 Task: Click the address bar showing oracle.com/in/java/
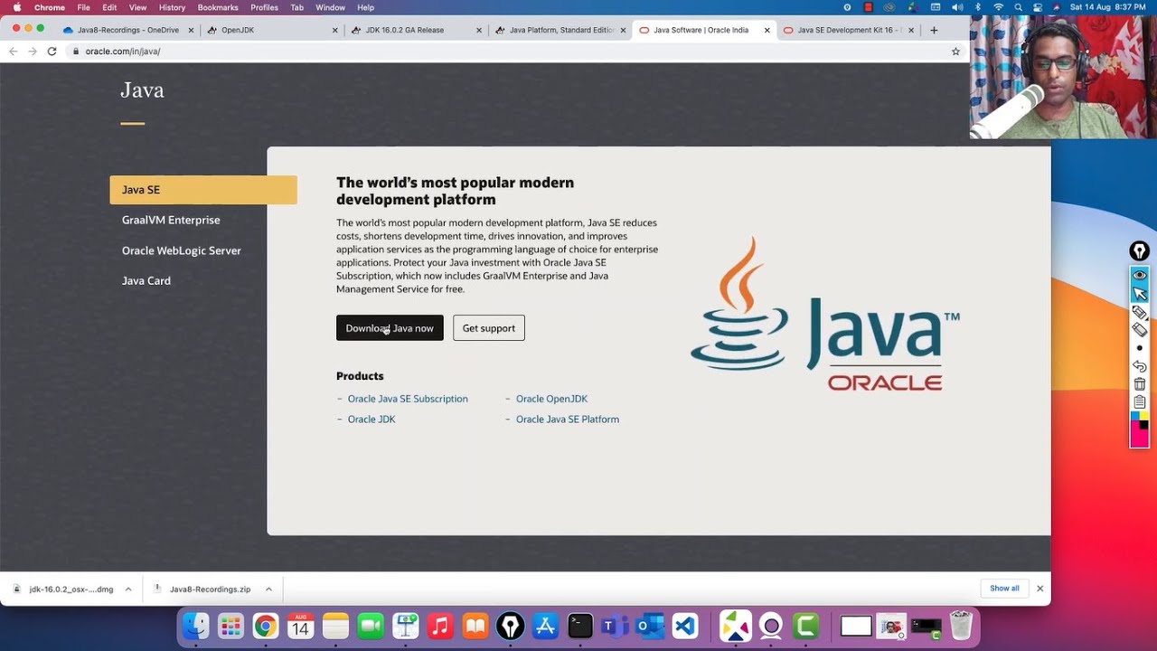pos(506,52)
